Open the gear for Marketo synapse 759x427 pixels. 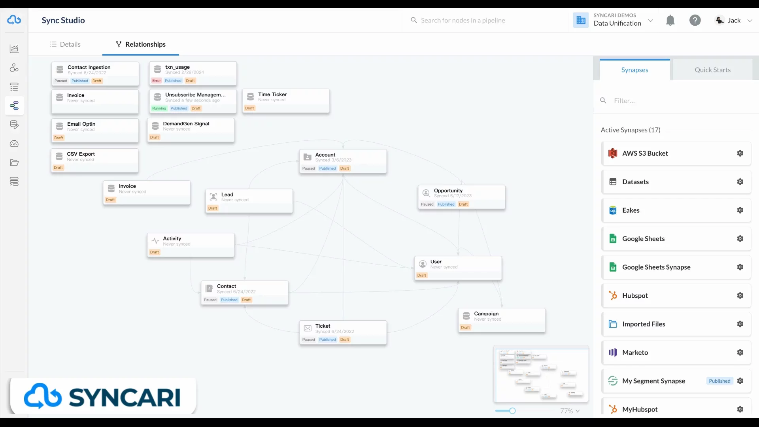point(740,353)
